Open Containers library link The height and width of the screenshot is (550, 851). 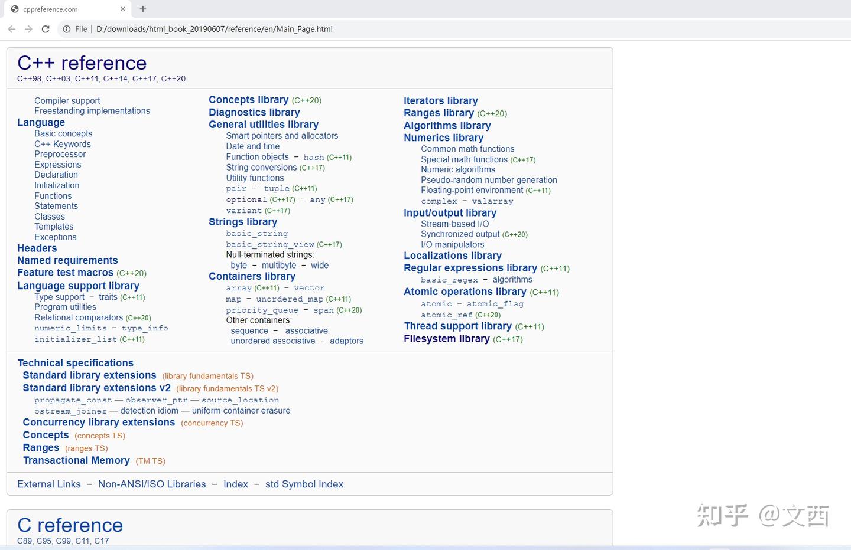point(252,276)
